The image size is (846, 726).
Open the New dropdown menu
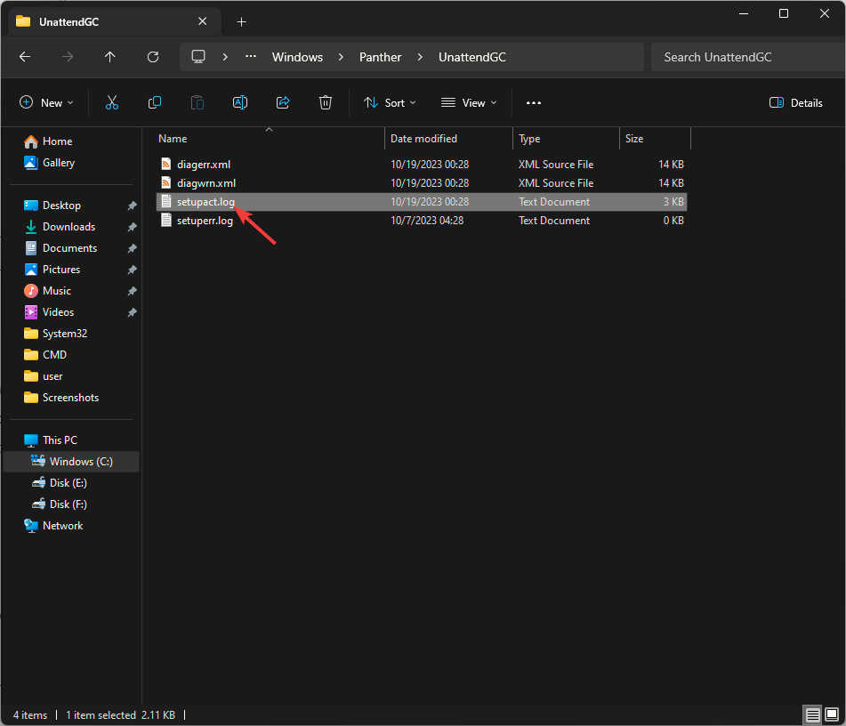(47, 103)
